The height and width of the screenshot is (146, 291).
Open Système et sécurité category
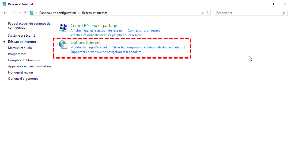[x=21, y=36]
